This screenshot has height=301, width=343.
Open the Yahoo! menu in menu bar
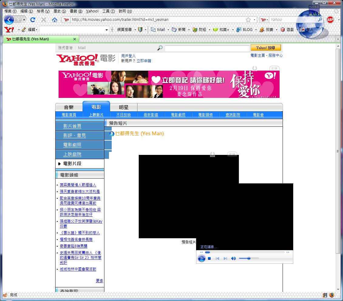tap(92, 11)
